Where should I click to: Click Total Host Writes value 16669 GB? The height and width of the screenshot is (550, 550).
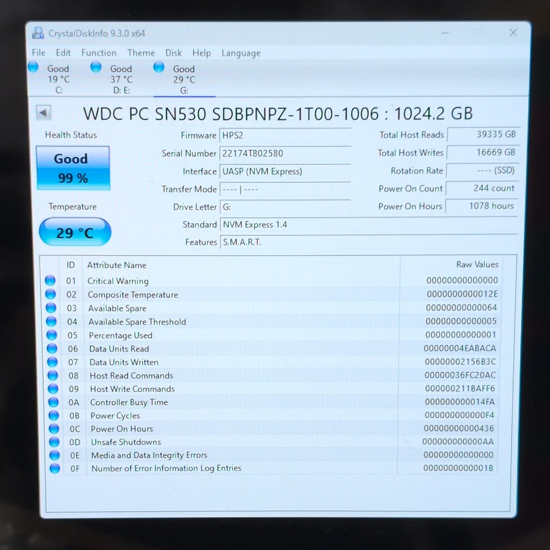[483, 152]
